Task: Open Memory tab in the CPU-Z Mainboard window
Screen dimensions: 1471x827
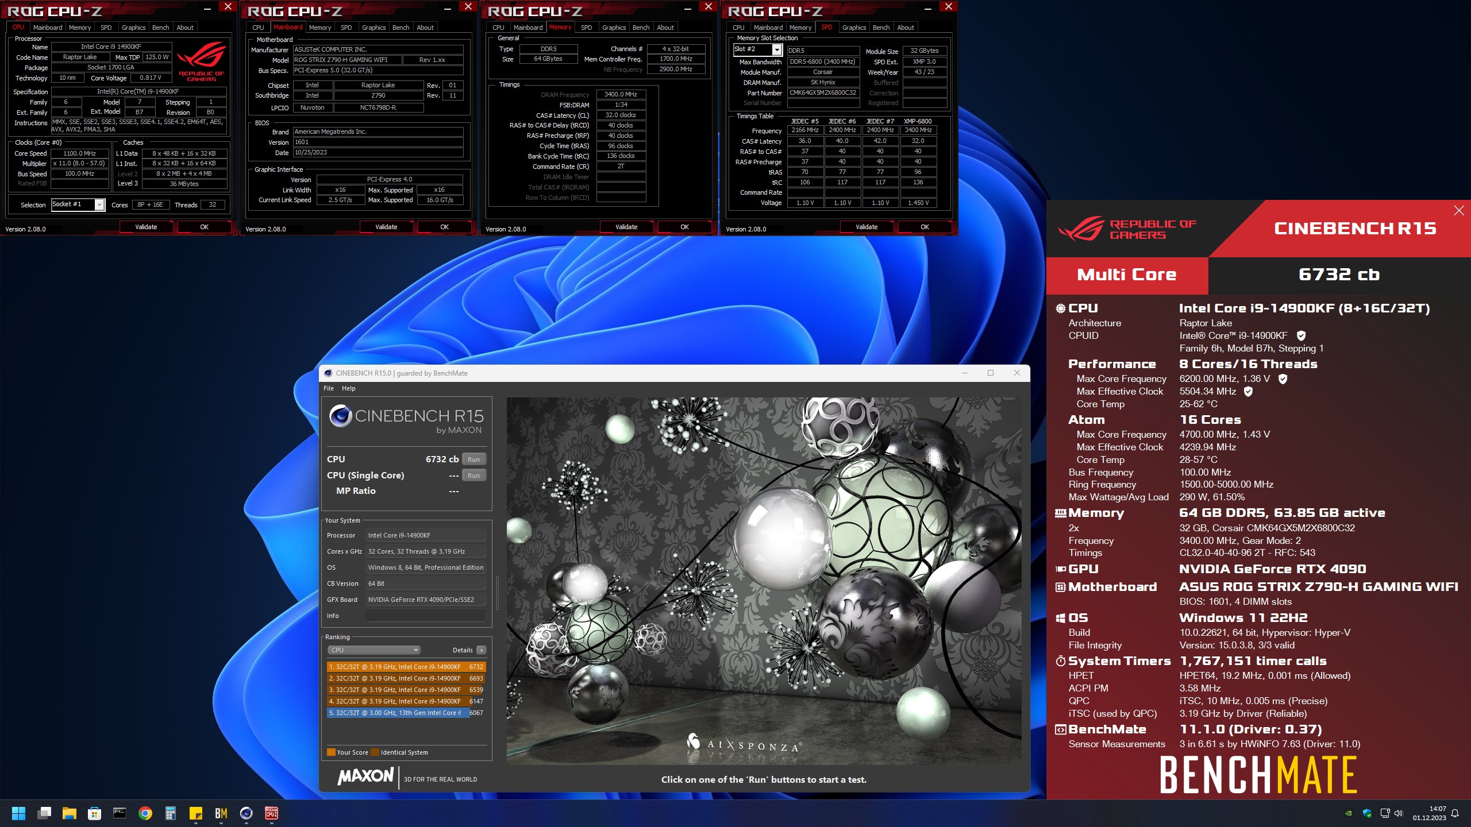Action: (x=320, y=28)
